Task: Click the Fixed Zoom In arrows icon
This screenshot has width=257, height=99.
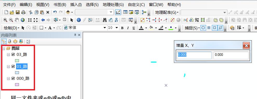Action: click(30, 20)
